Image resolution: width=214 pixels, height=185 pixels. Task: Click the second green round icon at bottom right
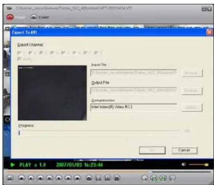coord(163,178)
